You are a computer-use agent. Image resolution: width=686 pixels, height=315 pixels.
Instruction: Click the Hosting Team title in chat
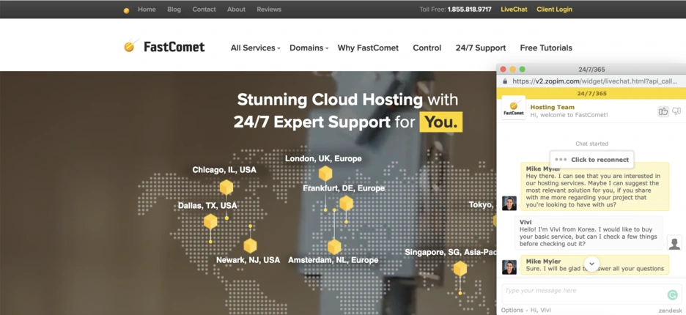pyautogui.click(x=552, y=107)
